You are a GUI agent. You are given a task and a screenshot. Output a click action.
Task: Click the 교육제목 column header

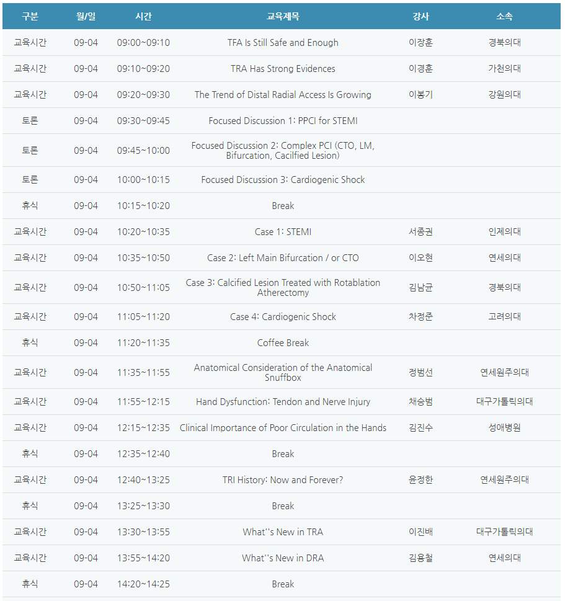[283, 16]
